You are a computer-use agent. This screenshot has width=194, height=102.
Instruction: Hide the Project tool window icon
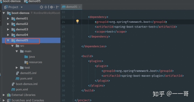pyautogui.click(x=58, y=7)
